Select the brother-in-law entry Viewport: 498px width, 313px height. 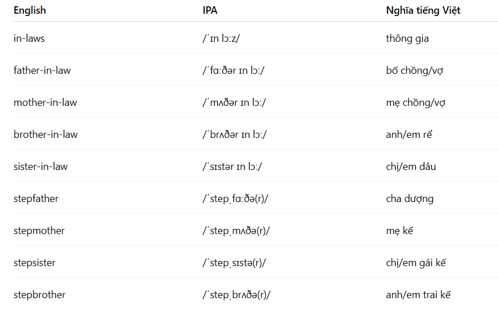point(46,134)
